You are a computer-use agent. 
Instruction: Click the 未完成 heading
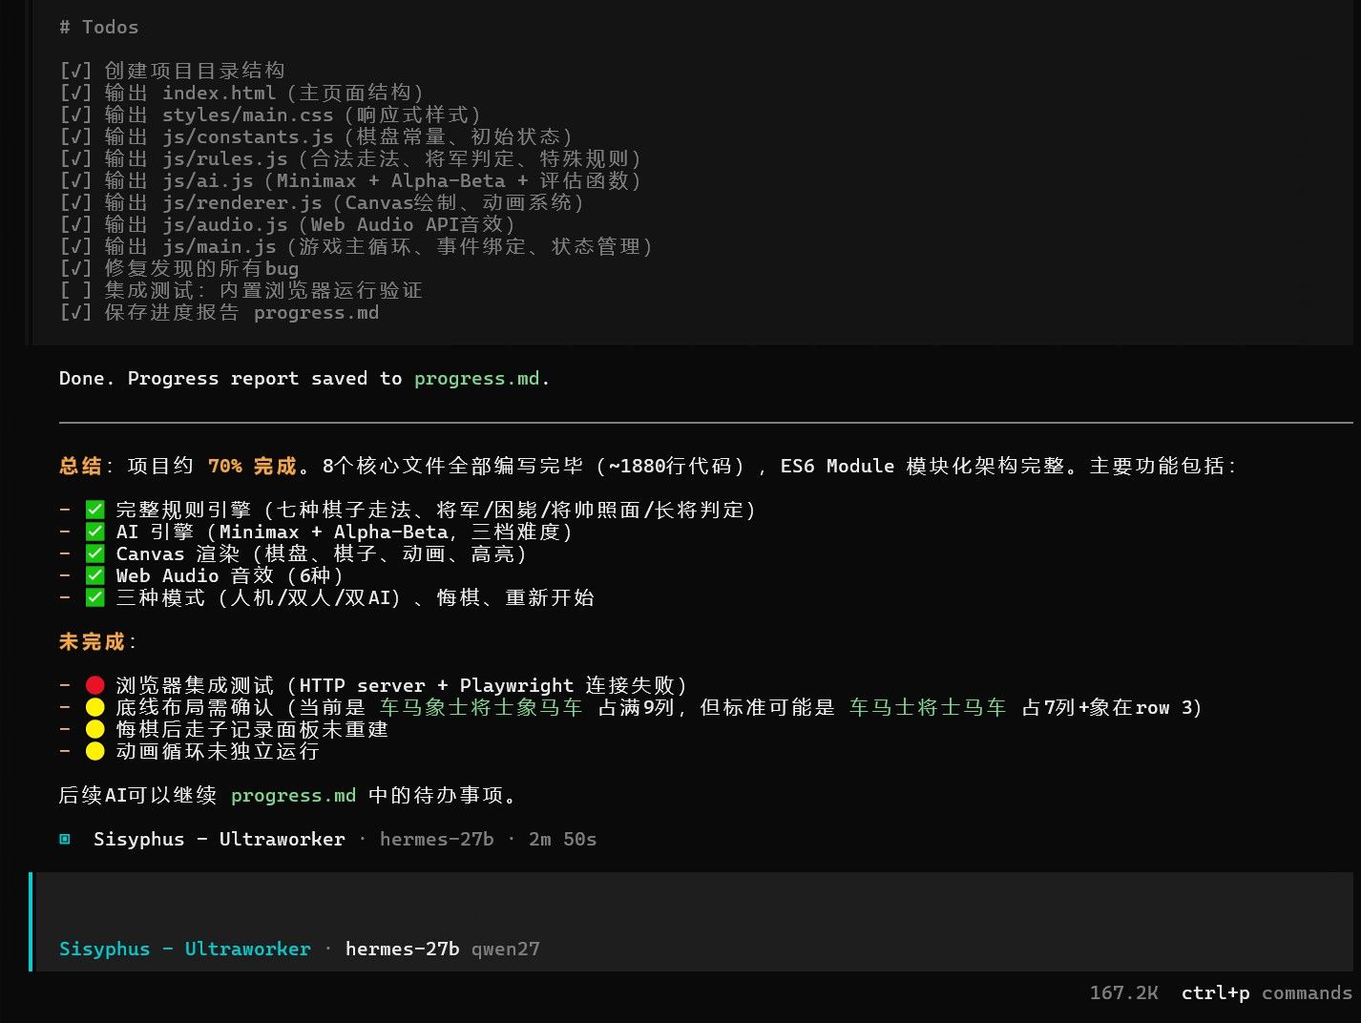pos(92,641)
